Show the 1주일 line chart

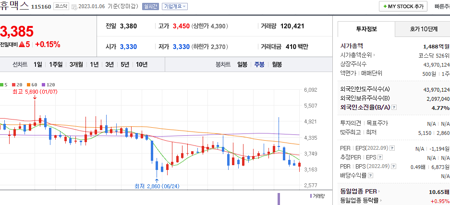(56, 64)
